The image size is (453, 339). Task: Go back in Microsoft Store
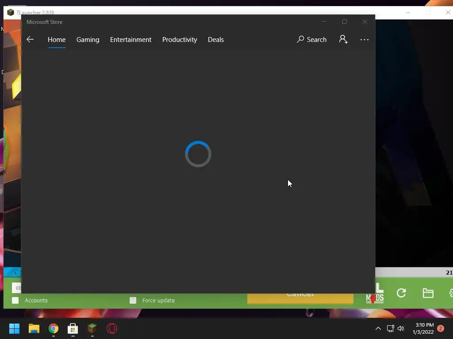tap(30, 39)
